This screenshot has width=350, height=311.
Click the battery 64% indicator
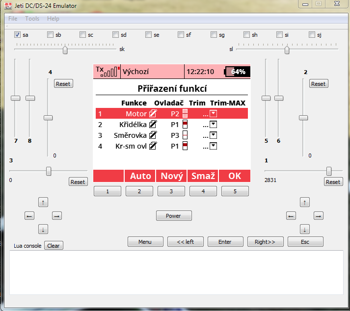coord(237,72)
